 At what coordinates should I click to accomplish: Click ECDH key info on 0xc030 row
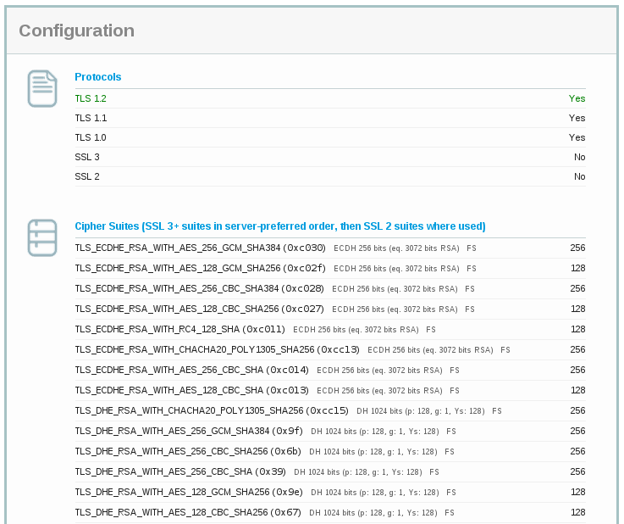[x=396, y=248]
